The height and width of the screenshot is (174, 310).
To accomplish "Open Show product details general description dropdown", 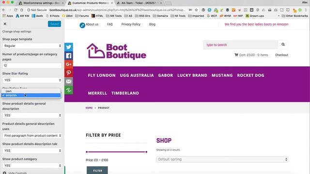I will point(32,116).
